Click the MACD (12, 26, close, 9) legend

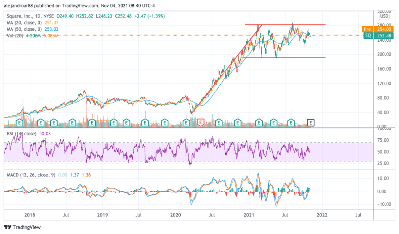pos(31,175)
